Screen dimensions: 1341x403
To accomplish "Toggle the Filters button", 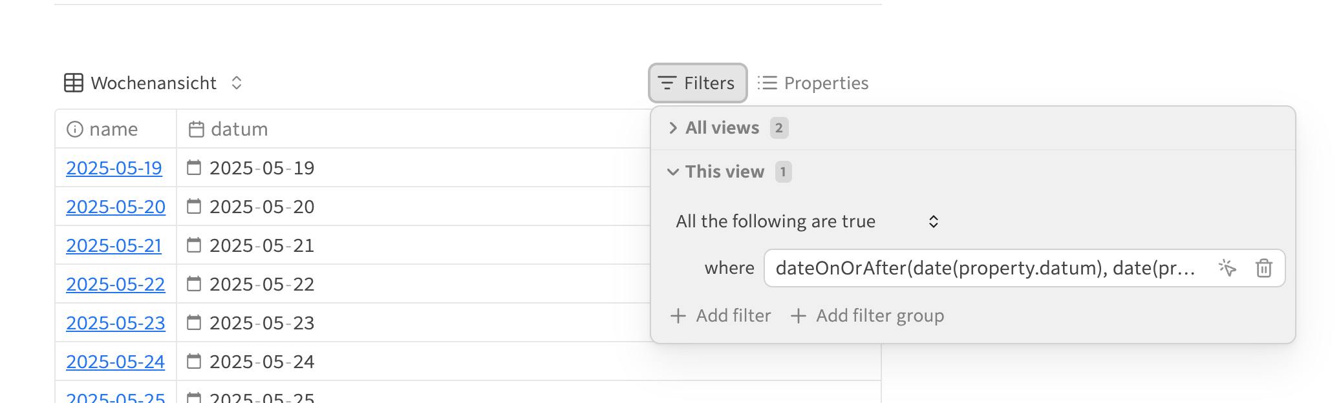I will tap(698, 83).
